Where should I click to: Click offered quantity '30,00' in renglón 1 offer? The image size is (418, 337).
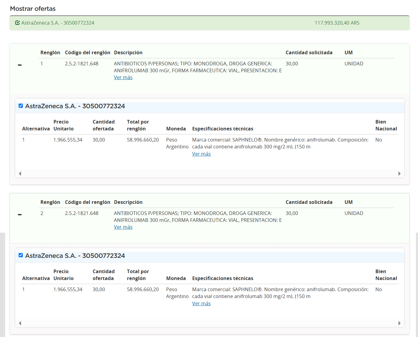coord(99,140)
